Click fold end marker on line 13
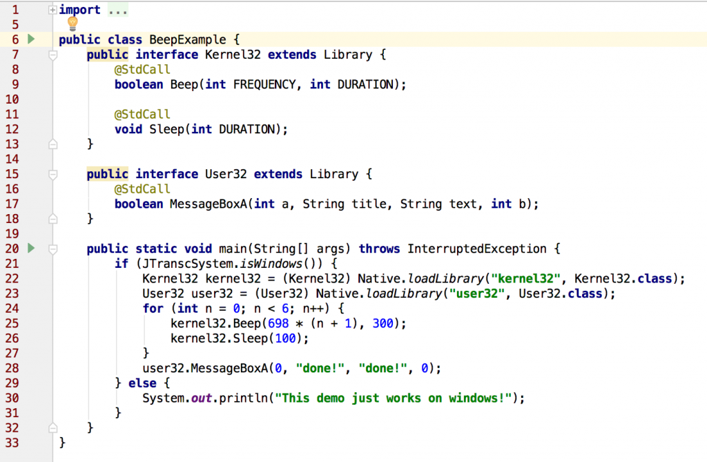The height and width of the screenshot is (462, 707). coord(52,144)
